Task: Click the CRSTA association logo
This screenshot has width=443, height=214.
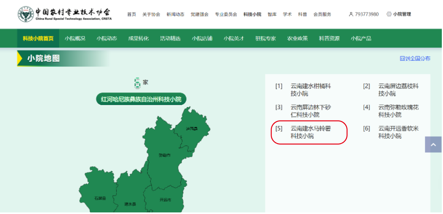Action: click(x=26, y=14)
